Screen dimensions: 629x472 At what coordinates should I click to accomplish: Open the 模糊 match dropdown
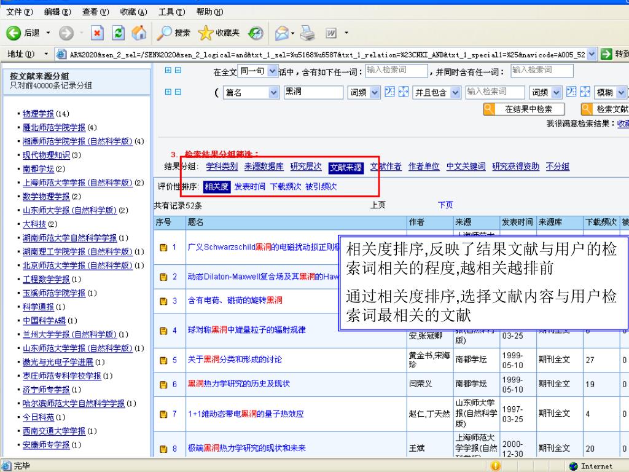coord(621,93)
